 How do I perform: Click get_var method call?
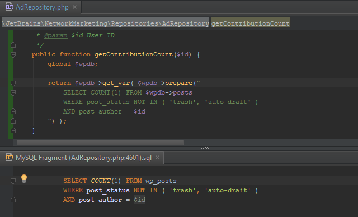point(116,83)
